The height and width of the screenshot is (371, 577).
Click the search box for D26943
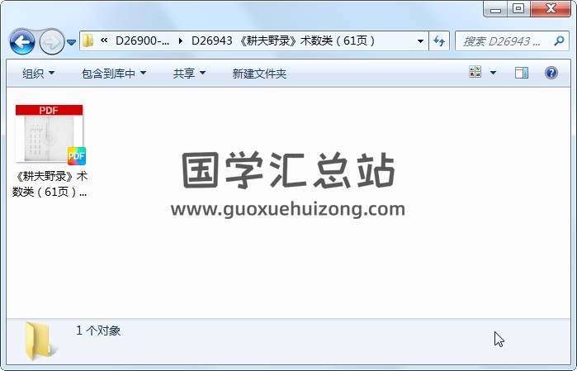click(503, 41)
